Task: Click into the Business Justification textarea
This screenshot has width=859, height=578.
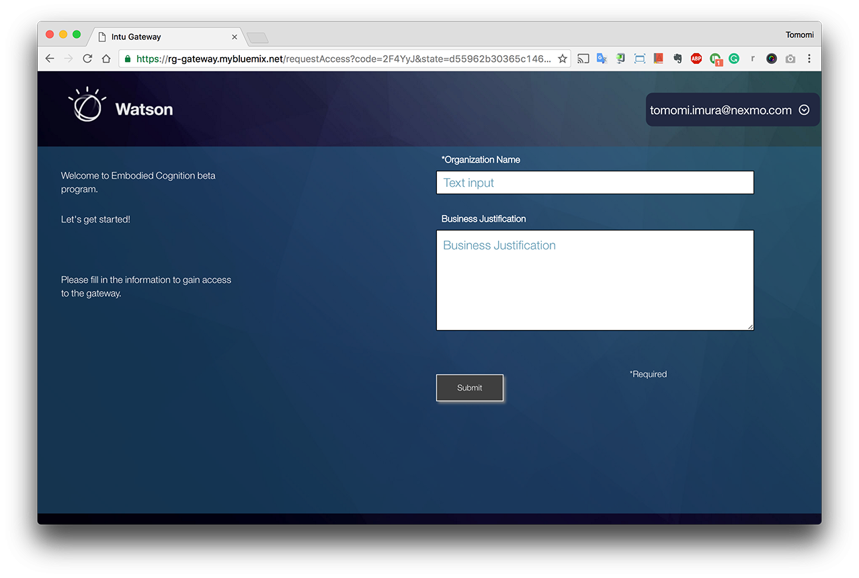Action: coord(595,280)
